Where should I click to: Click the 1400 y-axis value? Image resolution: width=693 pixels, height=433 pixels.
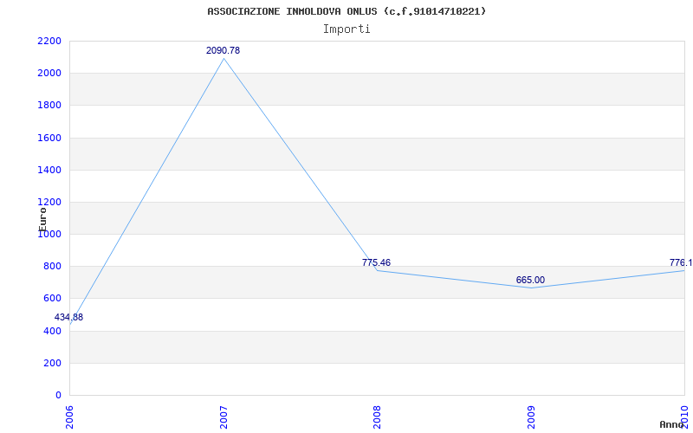pyautogui.click(x=49, y=170)
